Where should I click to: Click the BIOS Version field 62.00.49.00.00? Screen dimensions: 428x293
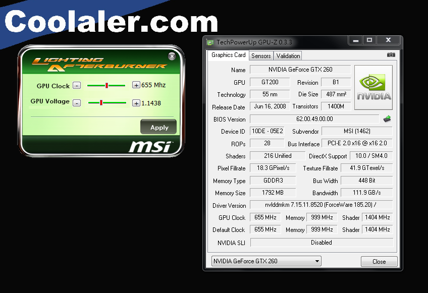314,119
